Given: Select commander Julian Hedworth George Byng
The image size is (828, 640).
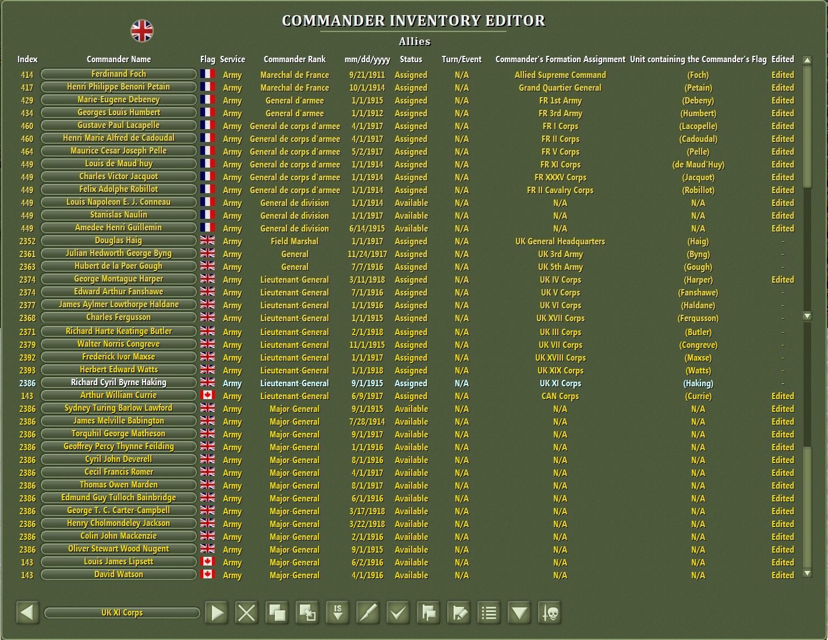Looking at the screenshot, I should [119, 253].
